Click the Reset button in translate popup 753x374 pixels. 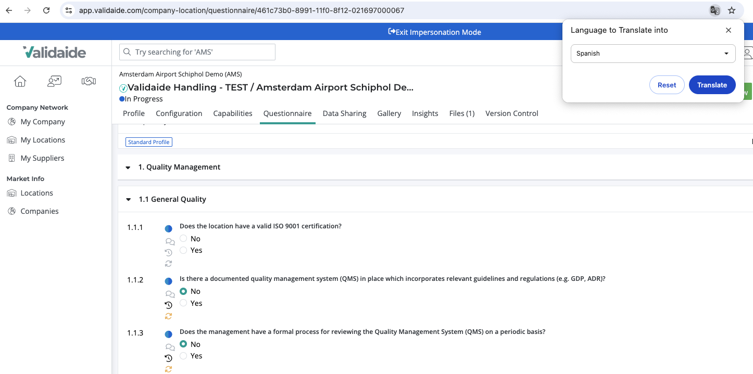pyautogui.click(x=667, y=85)
